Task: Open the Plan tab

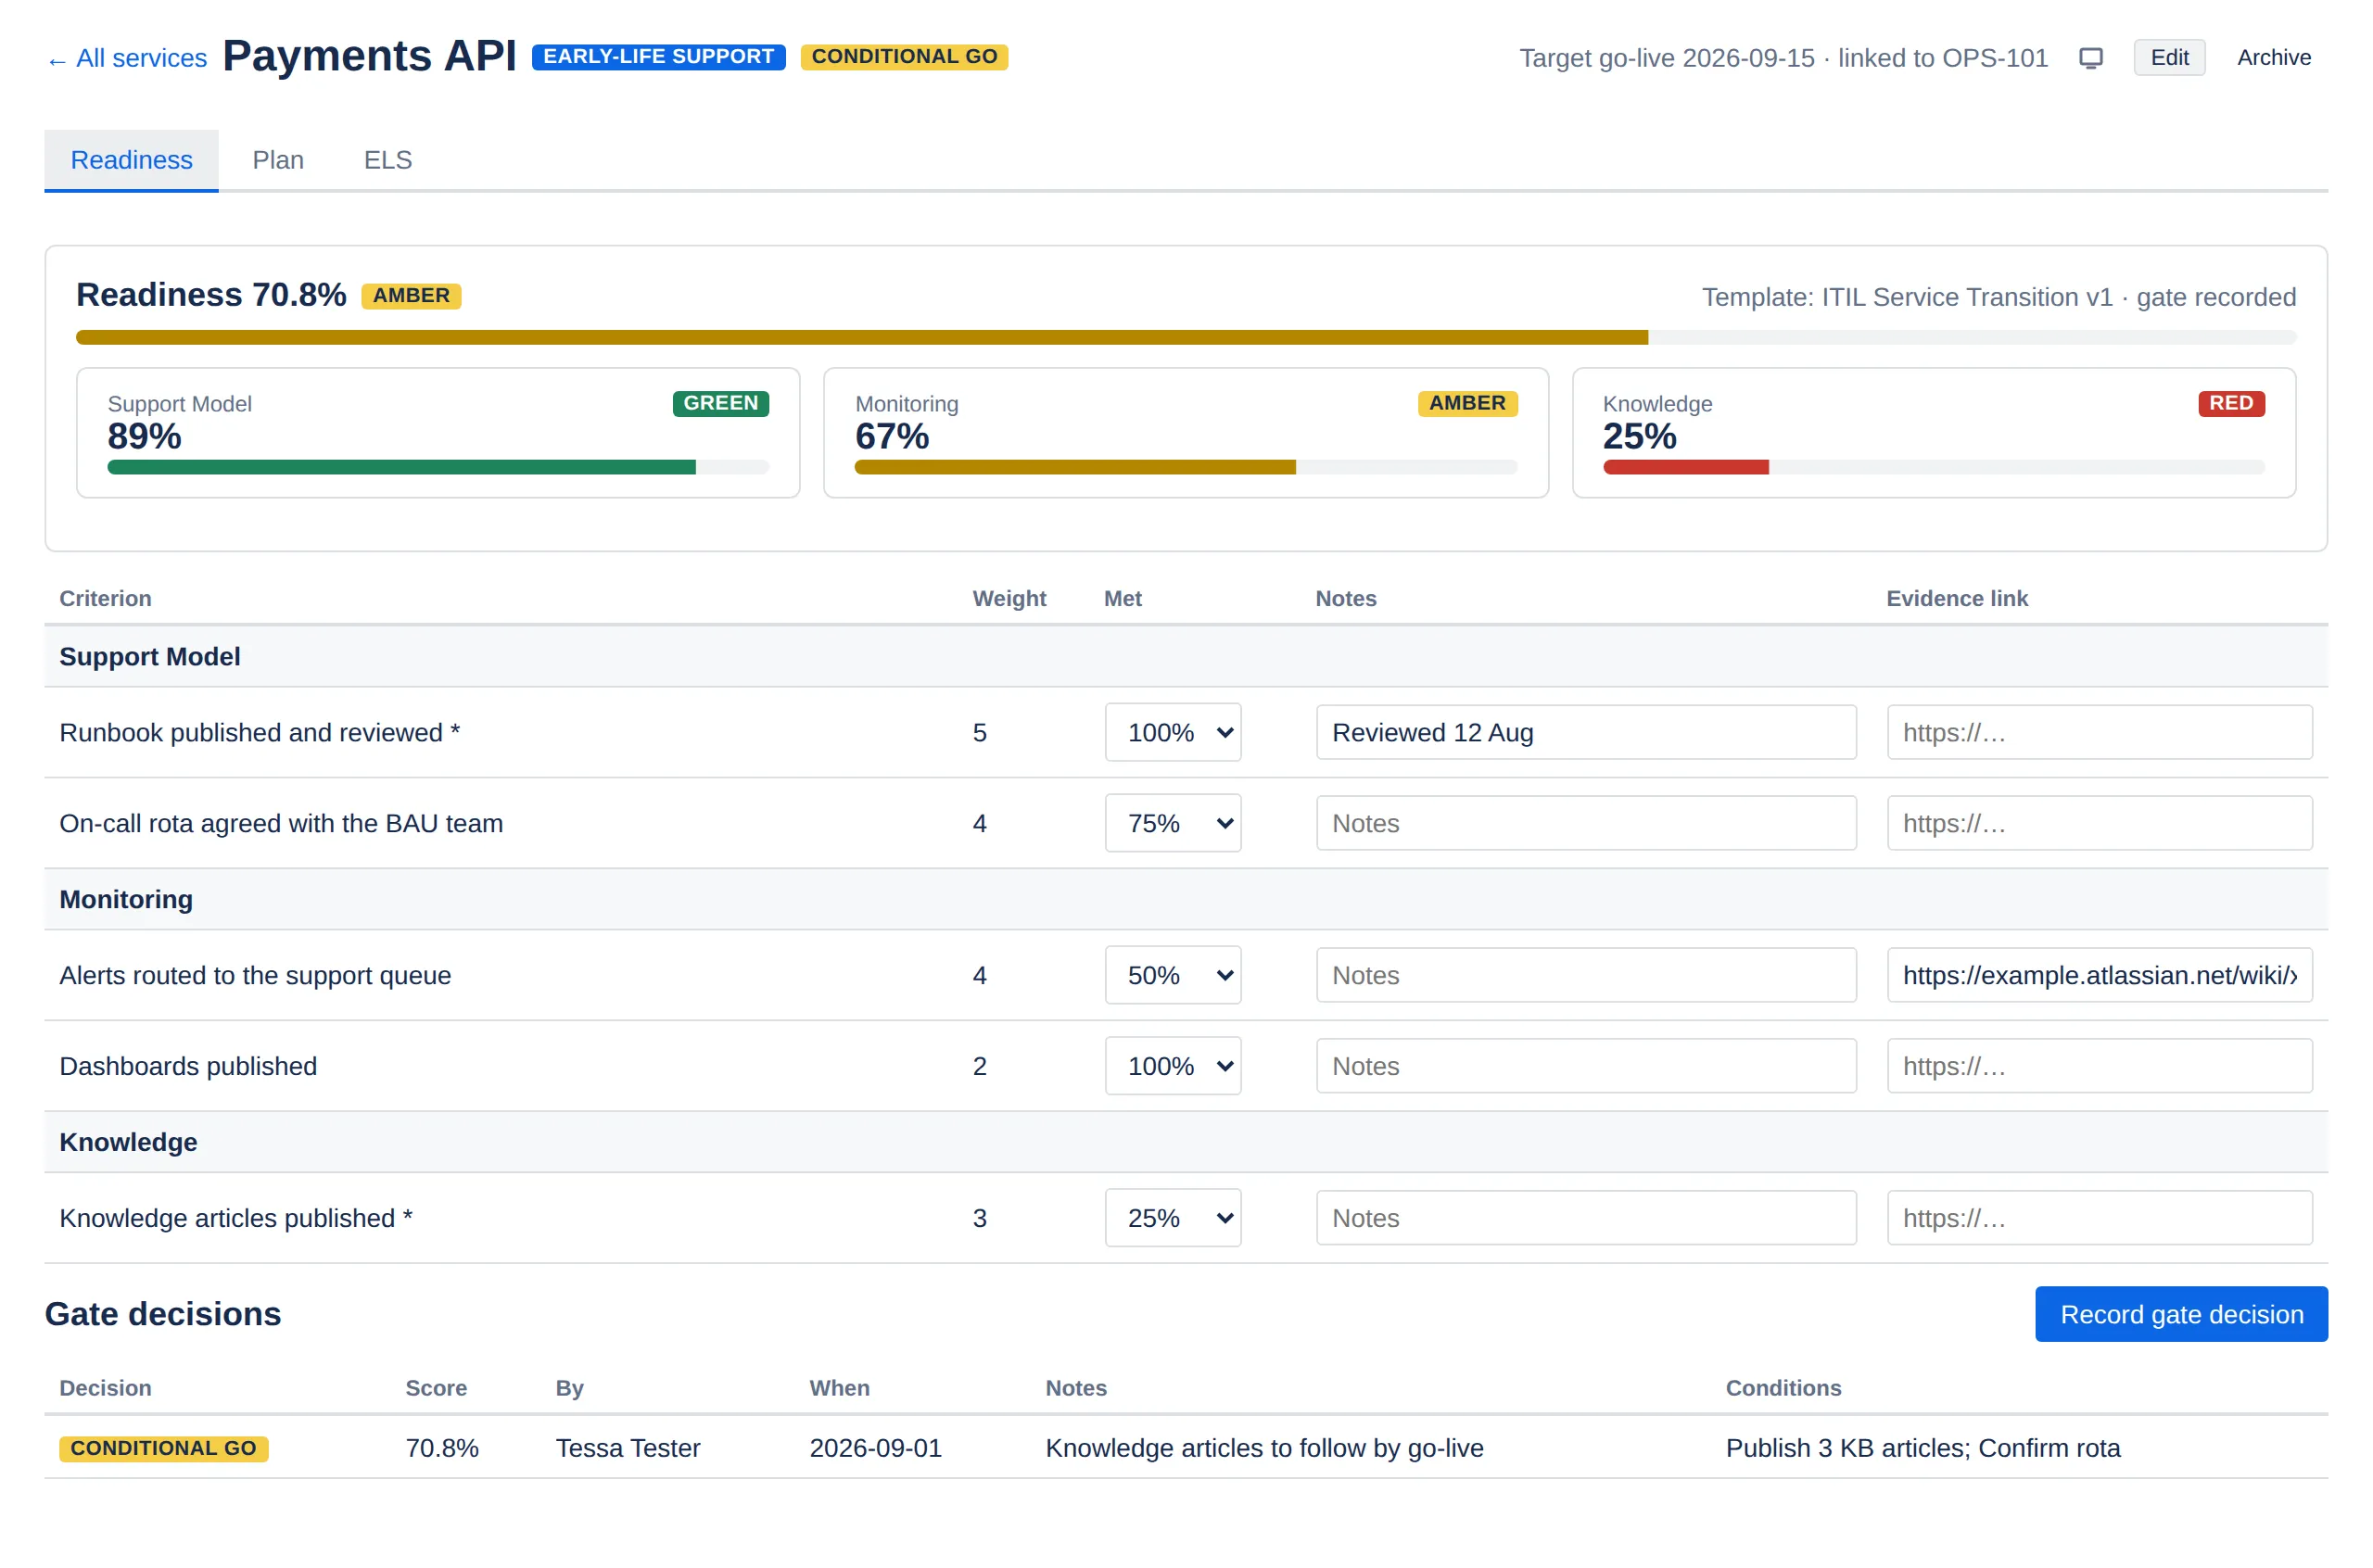Action: (278, 160)
